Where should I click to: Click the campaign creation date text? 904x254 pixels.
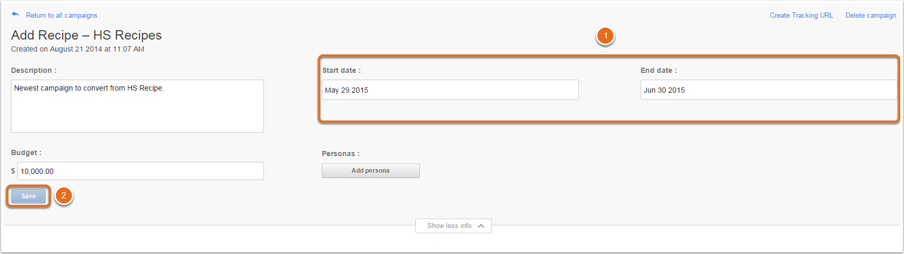[x=78, y=49]
